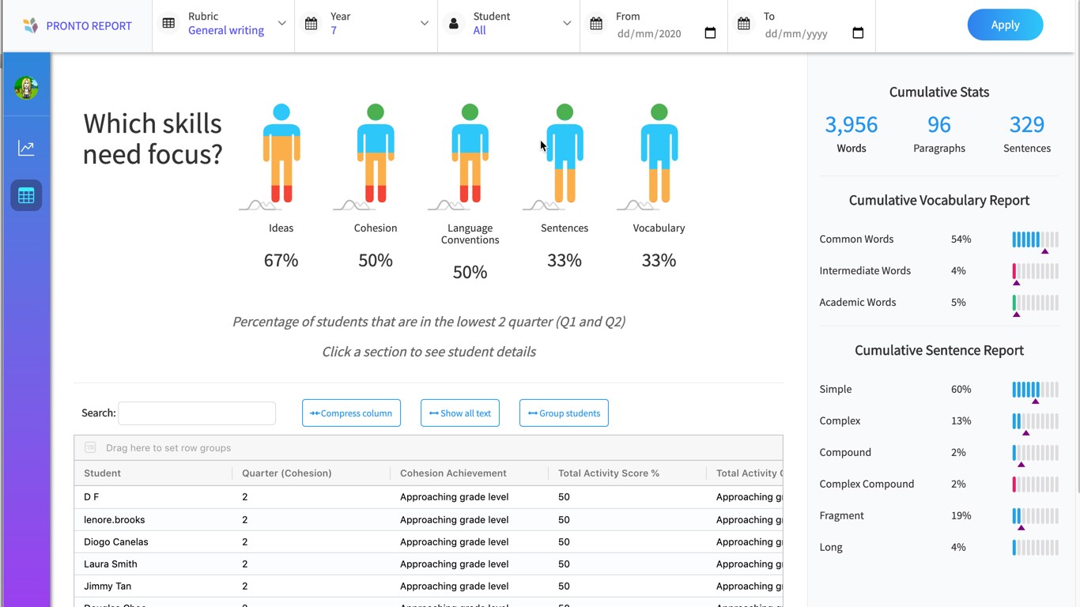1080x607 pixels.
Task: Click Complex Compound sentence label
Action: point(867,484)
